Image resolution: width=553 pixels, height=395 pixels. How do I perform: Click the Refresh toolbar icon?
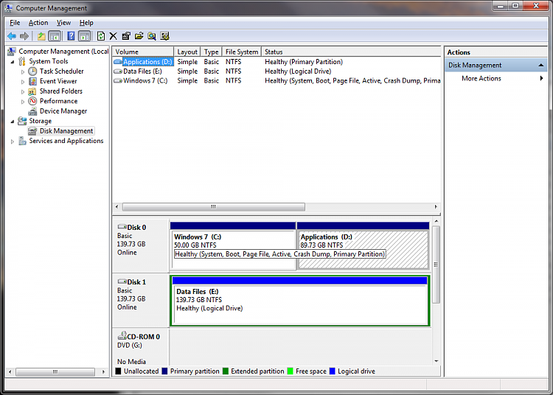(101, 36)
